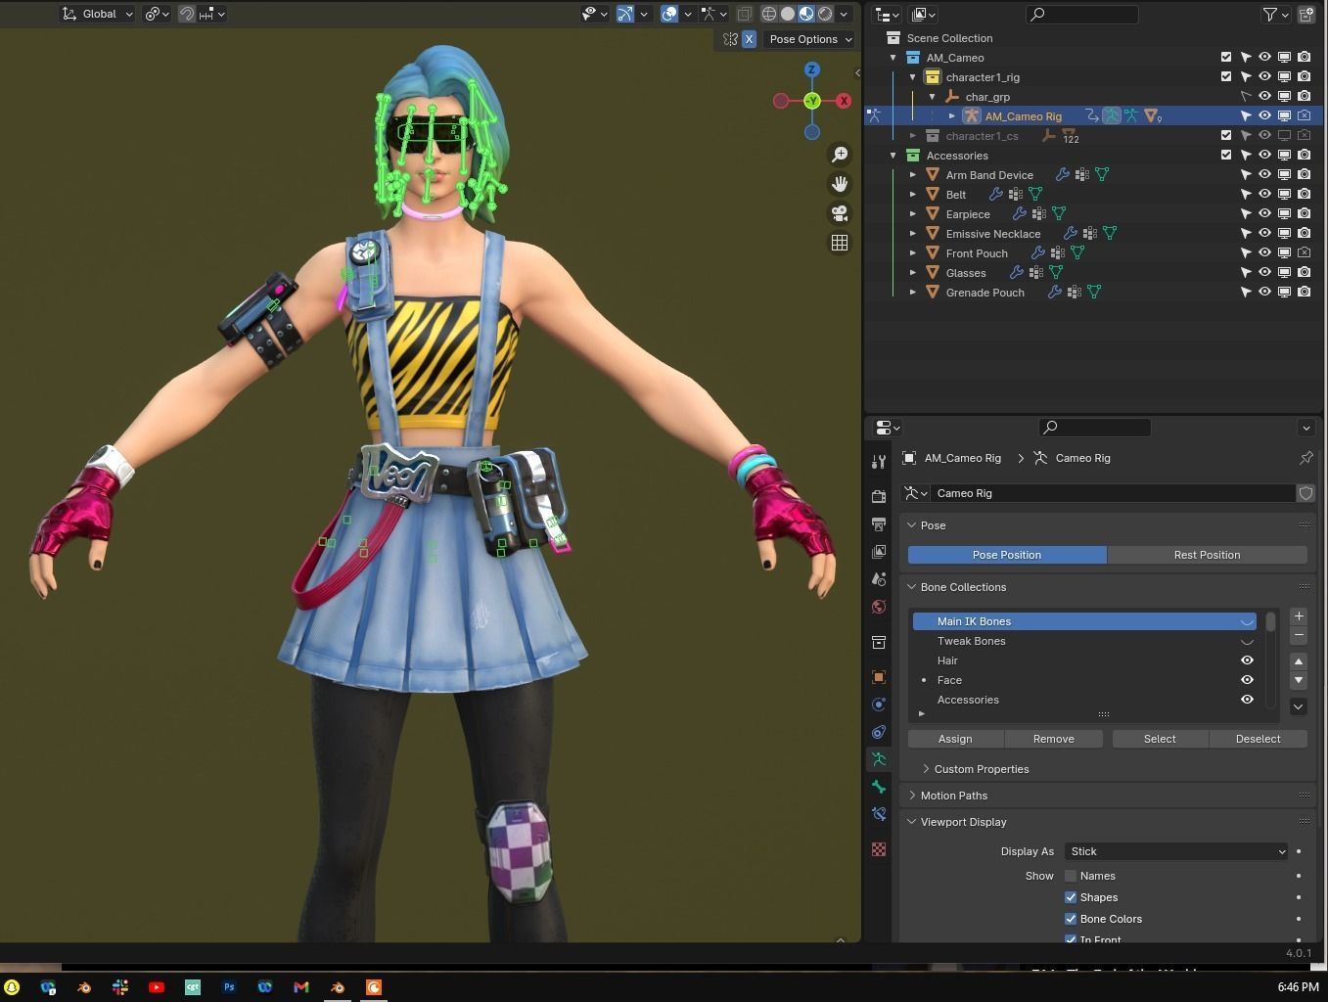
Task: Open the Physics properties tab
Action: coord(879,705)
